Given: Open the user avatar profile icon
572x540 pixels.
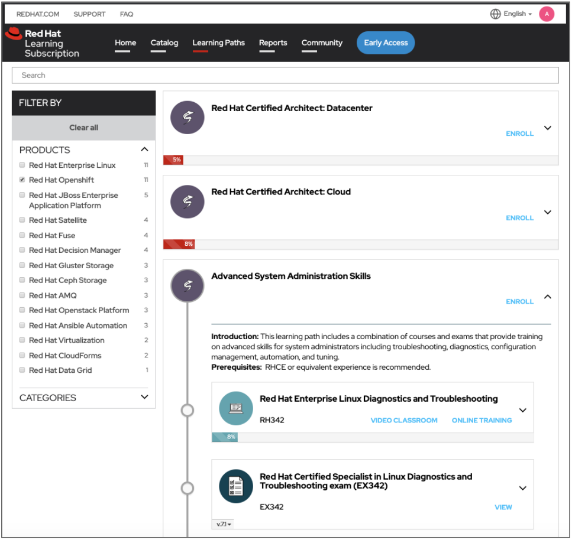Looking at the screenshot, I should pos(547,14).
